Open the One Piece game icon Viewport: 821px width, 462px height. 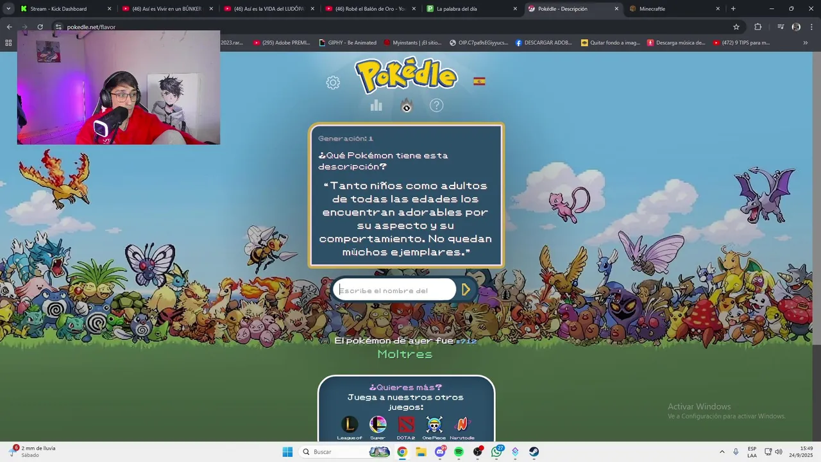(434, 425)
